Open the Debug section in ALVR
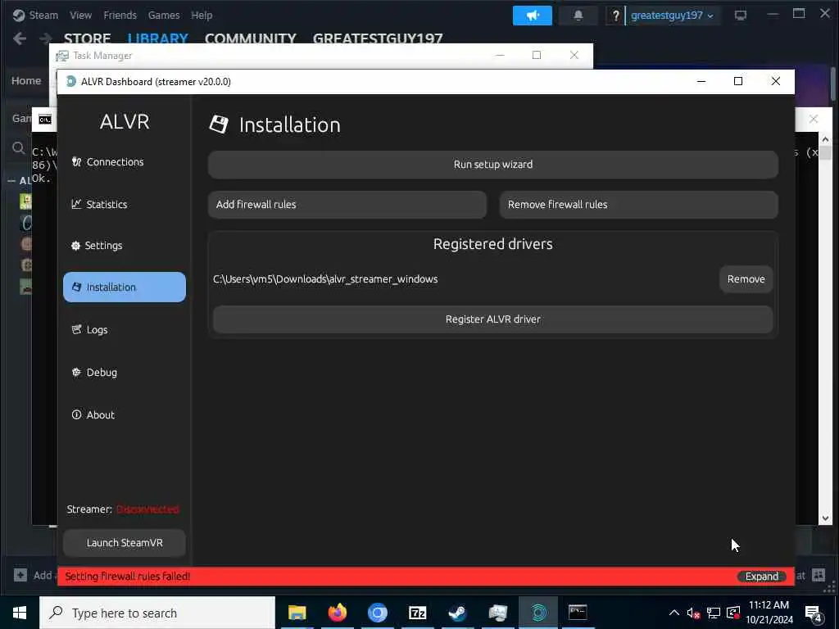839x629 pixels. point(125,373)
